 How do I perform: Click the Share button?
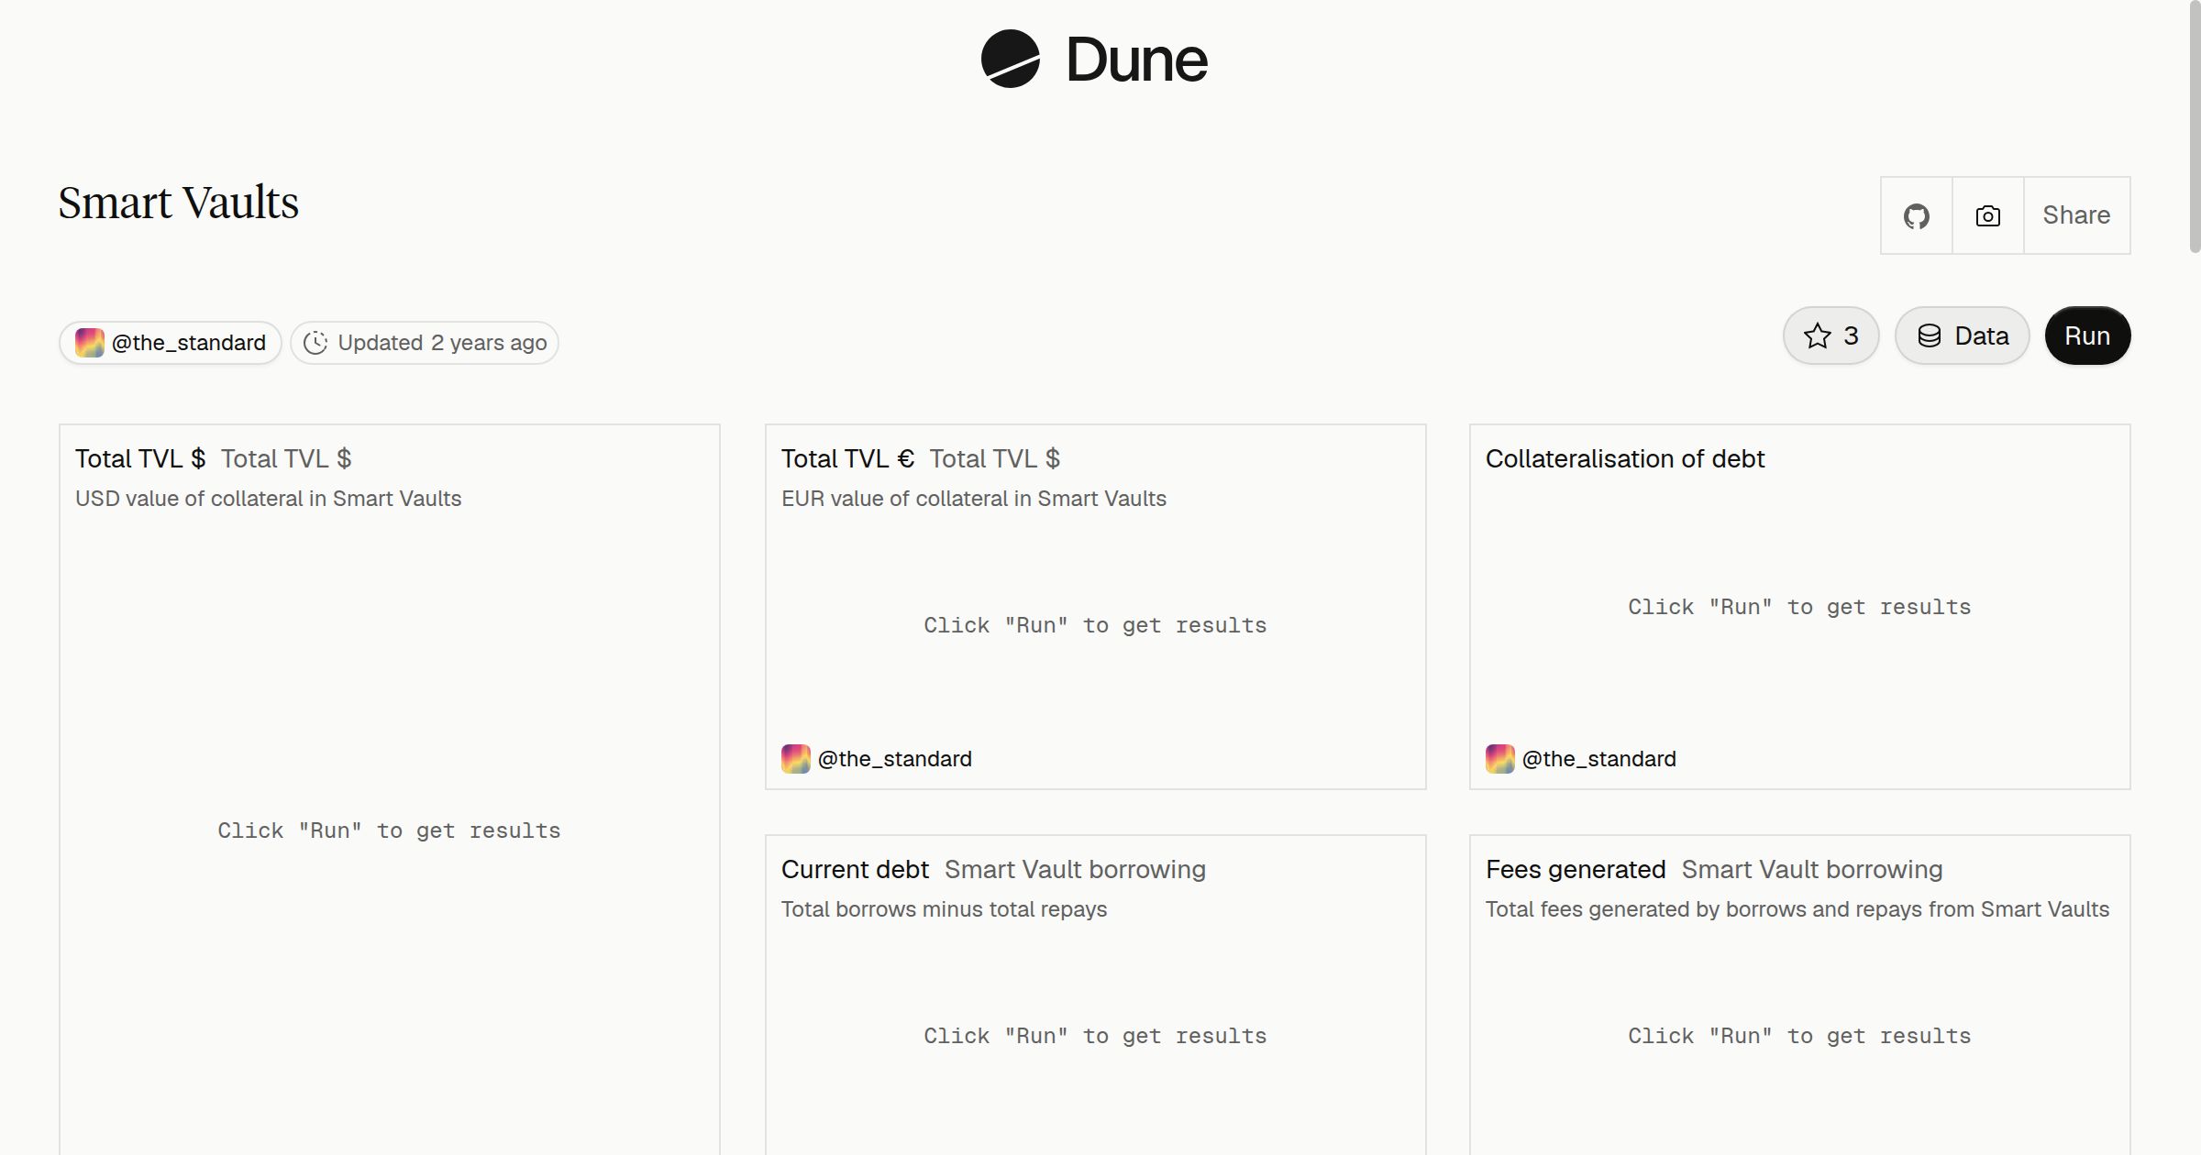[x=2076, y=215]
